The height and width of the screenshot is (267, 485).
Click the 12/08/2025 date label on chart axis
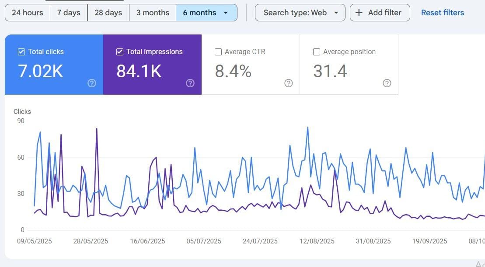317,241
